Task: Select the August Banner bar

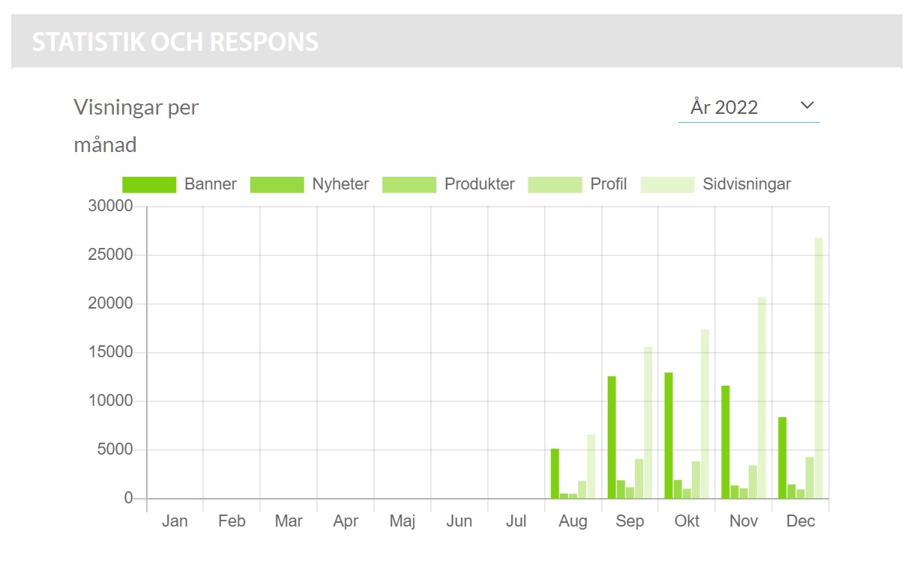Action: coord(555,473)
